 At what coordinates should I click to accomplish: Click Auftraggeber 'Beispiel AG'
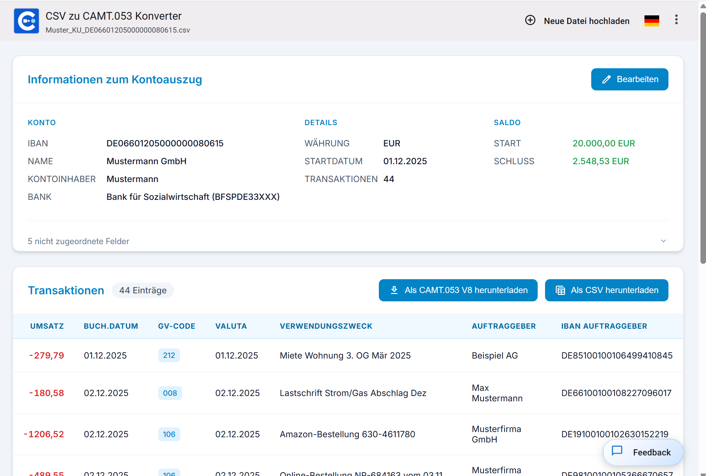tap(495, 355)
